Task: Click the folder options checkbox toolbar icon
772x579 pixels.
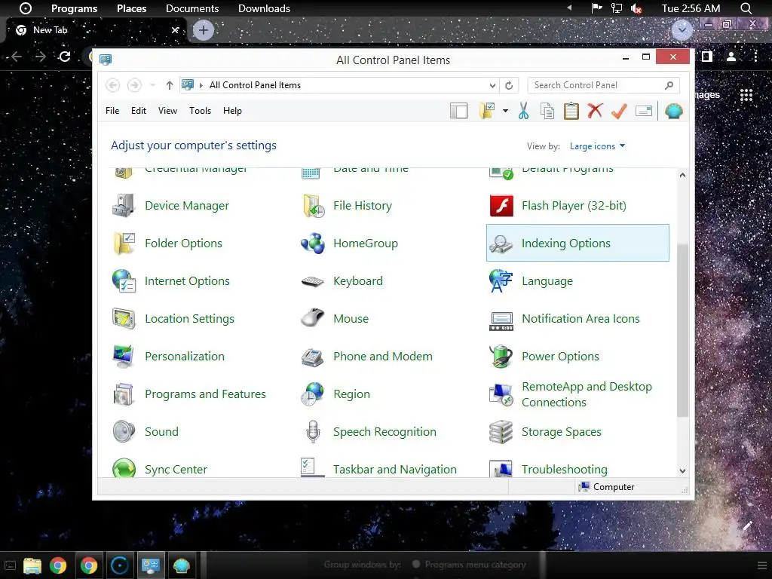Action: pos(487,111)
